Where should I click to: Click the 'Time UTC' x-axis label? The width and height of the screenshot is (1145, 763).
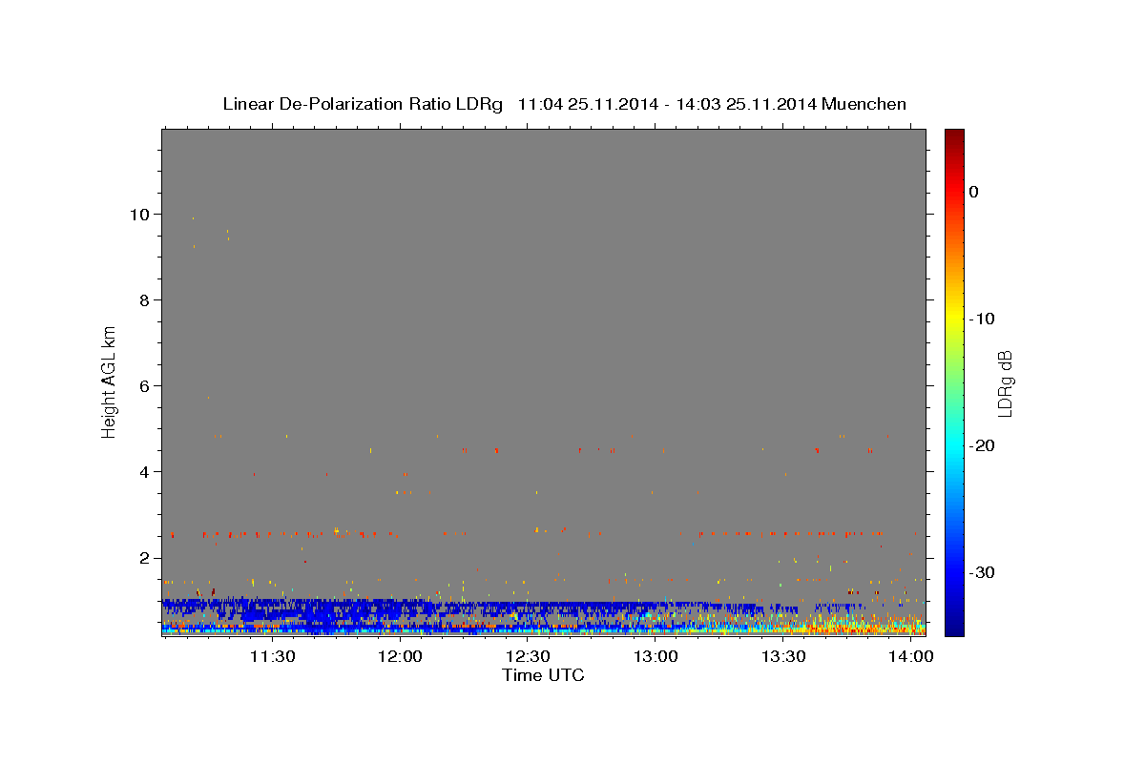coord(543,675)
